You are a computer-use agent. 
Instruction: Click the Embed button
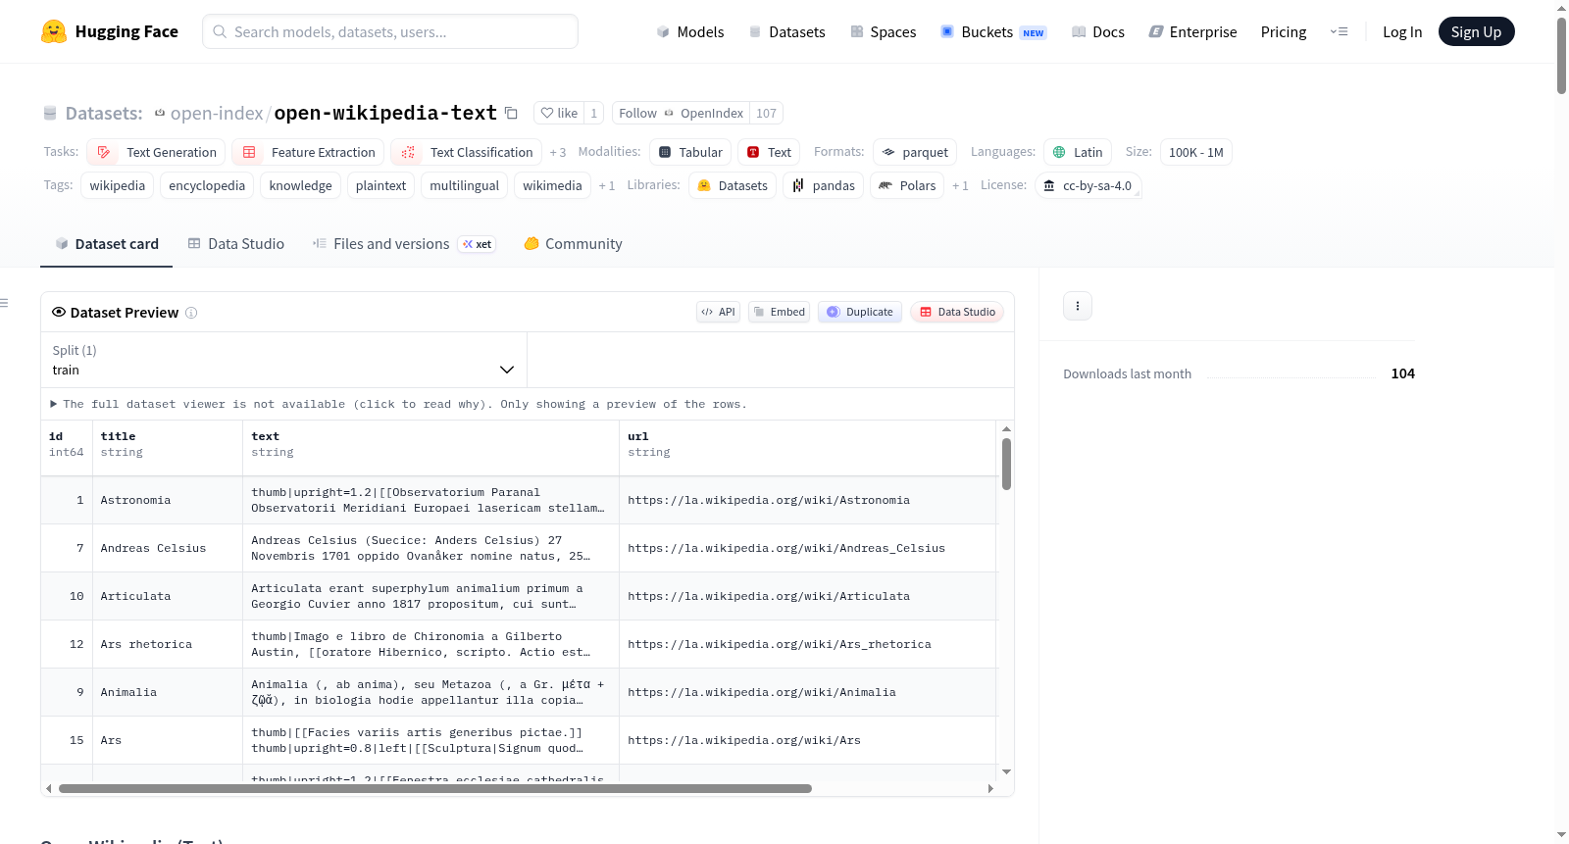[x=779, y=312]
